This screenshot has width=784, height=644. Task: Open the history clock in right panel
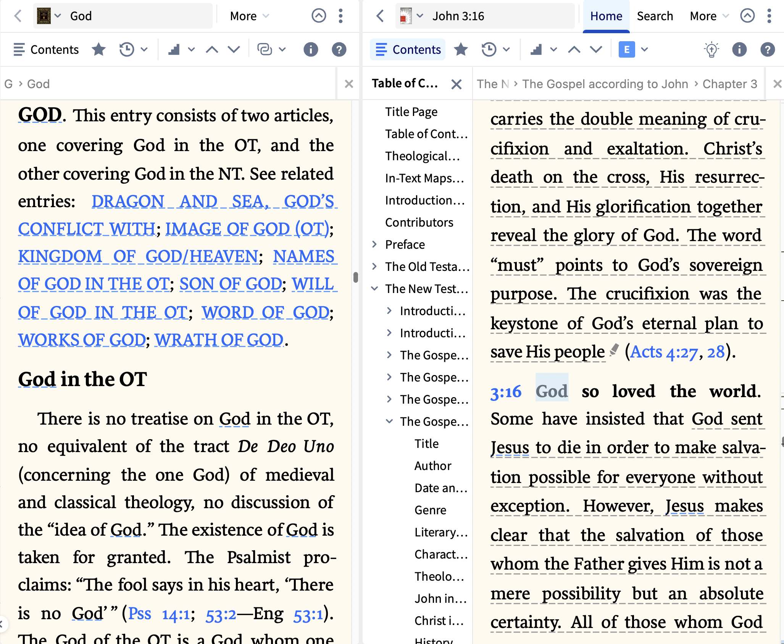pos(489,50)
